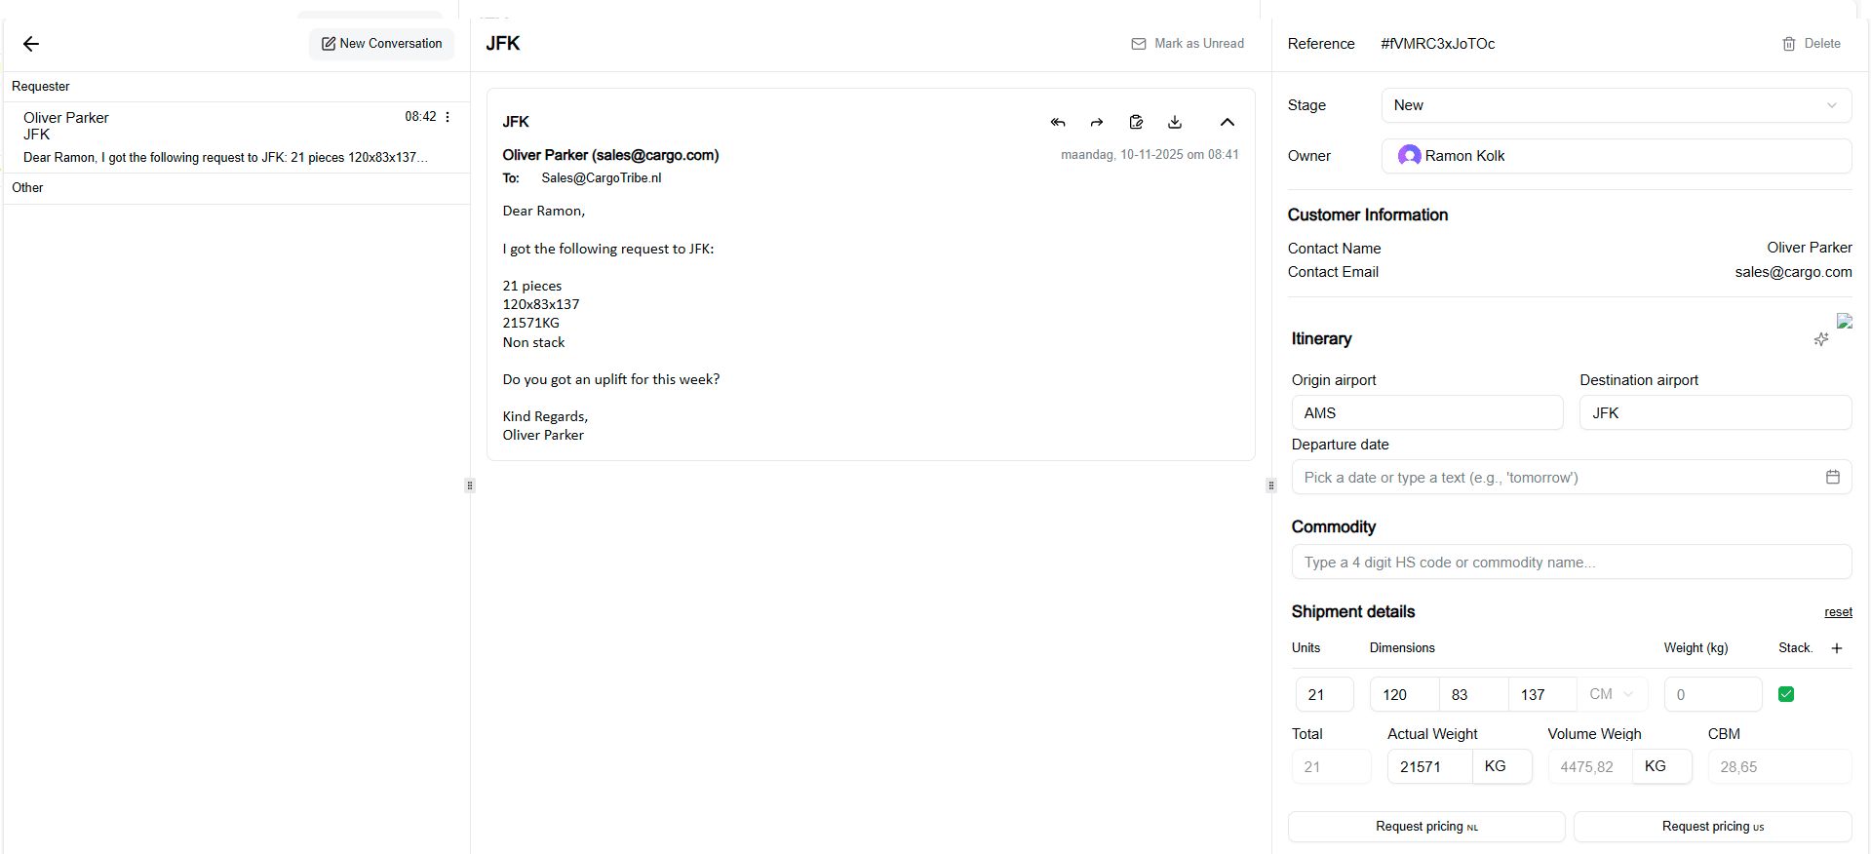The image size is (1871, 854).
Task: Toggle the Stackable checkbox
Action: (x=1786, y=694)
